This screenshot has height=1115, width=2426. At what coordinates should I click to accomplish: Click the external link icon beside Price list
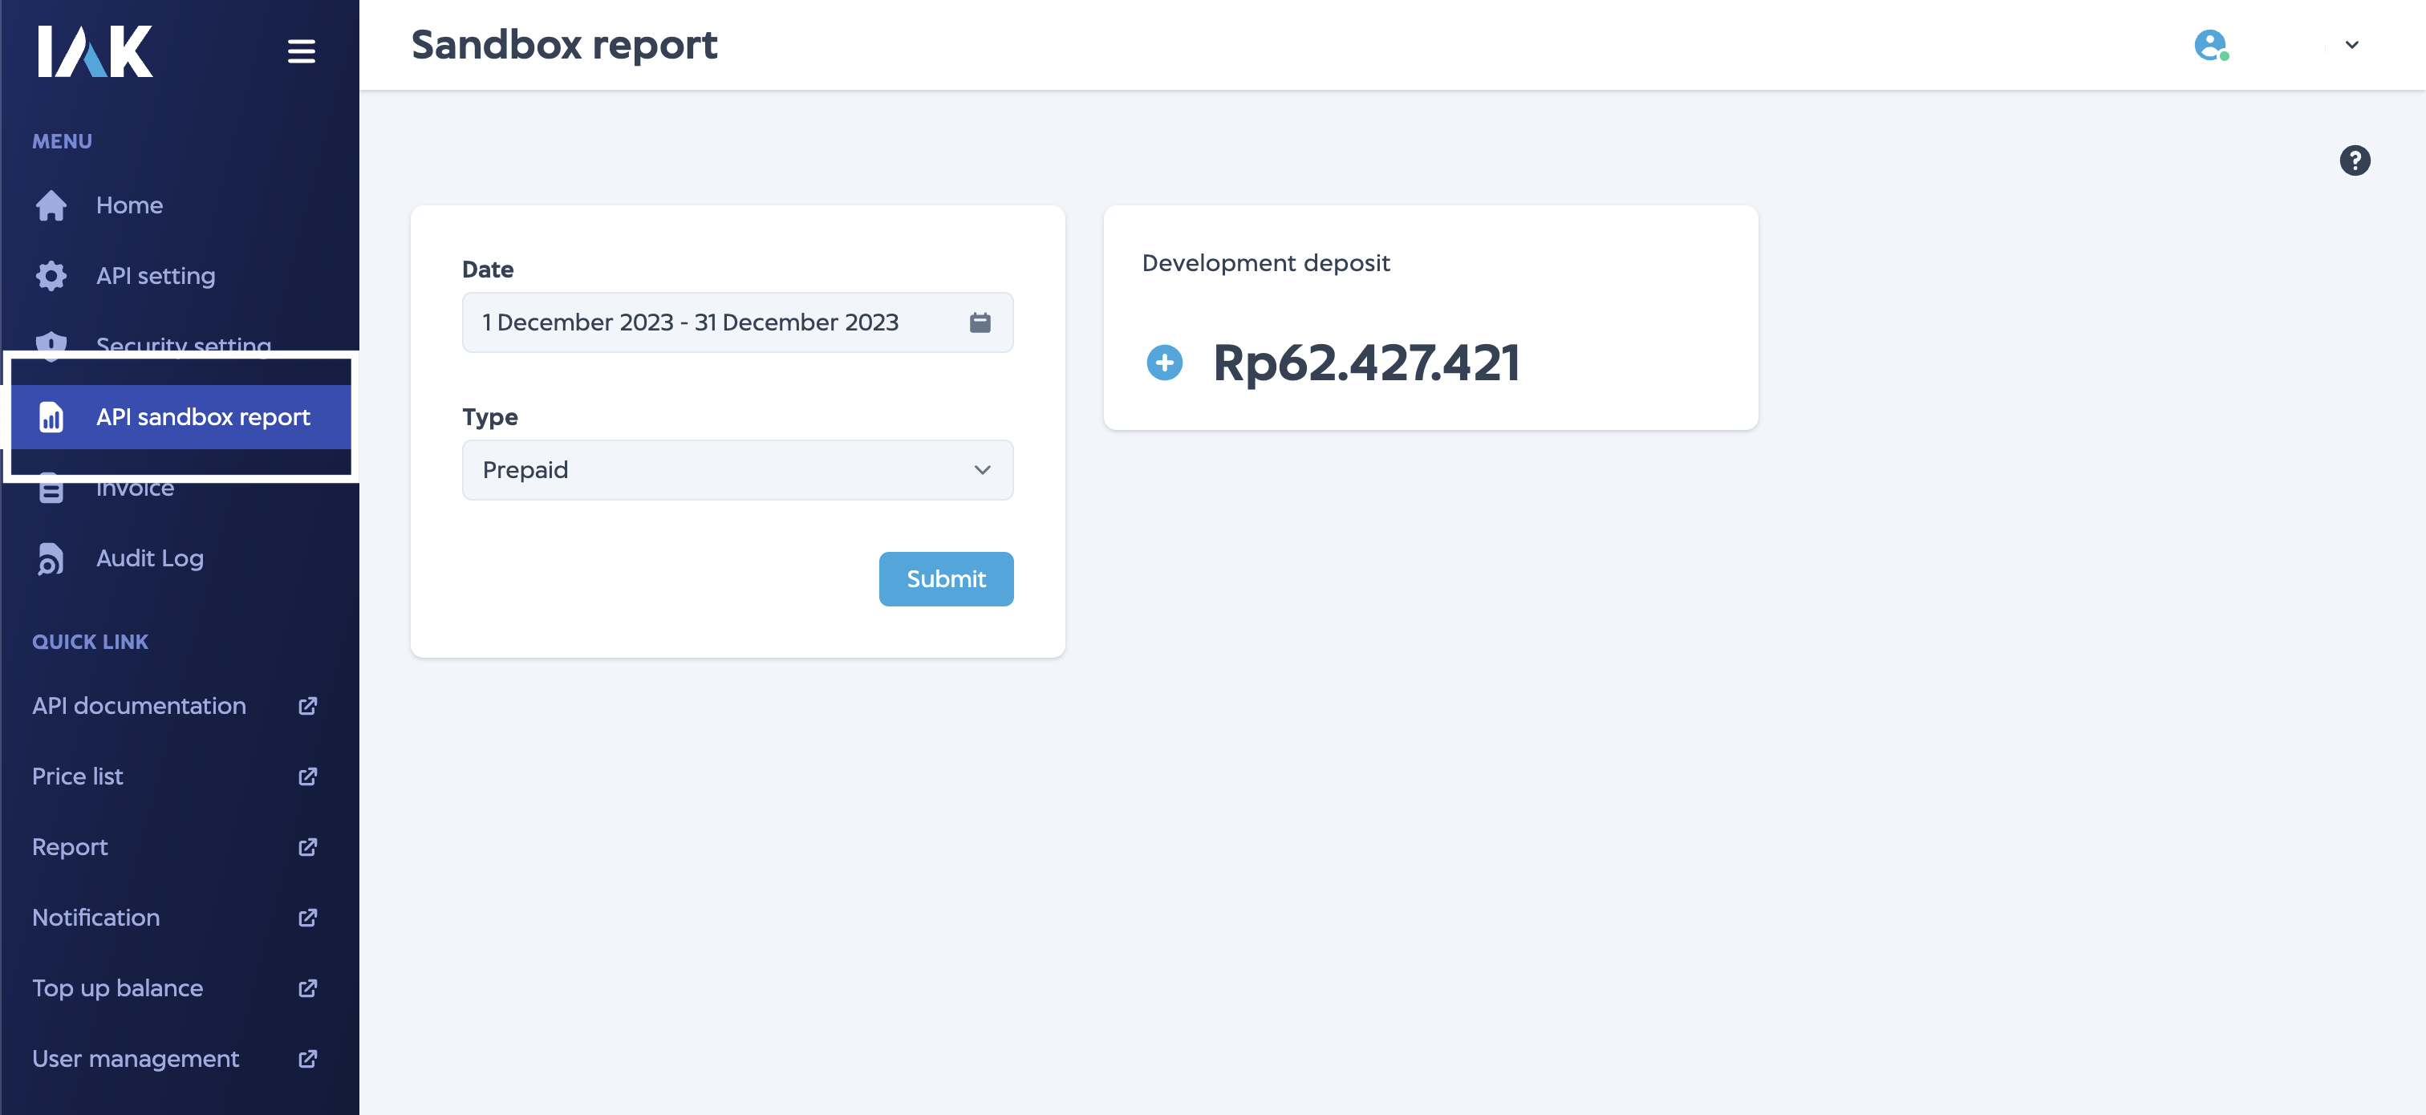point(307,776)
